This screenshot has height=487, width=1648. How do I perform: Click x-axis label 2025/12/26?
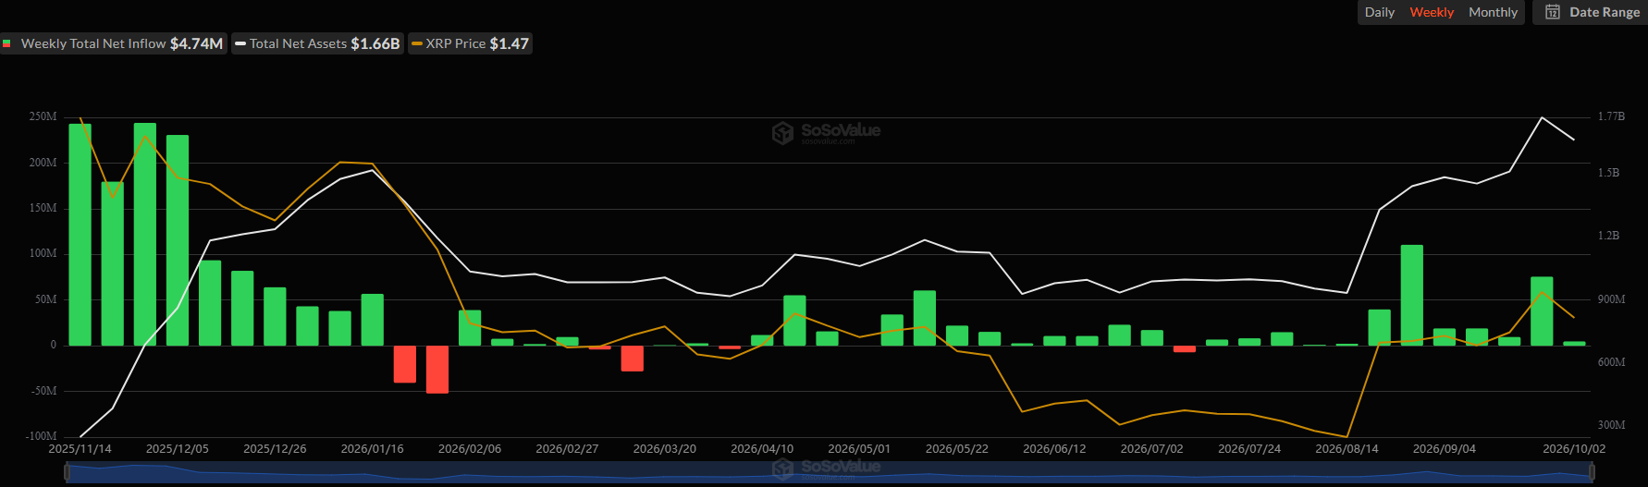pos(275,449)
